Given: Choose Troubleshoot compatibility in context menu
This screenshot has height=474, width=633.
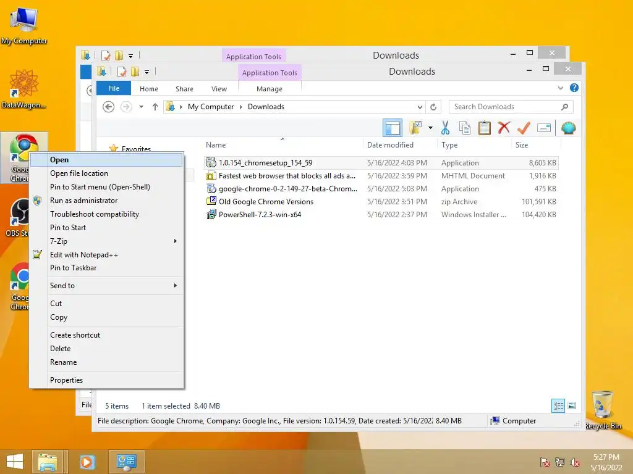Looking at the screenshot, I should pos(106,214).
